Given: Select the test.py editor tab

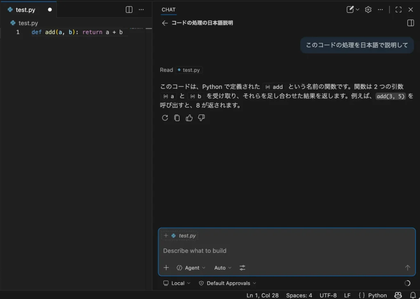Looking at the screenshot, I should (x=25, y=9).
